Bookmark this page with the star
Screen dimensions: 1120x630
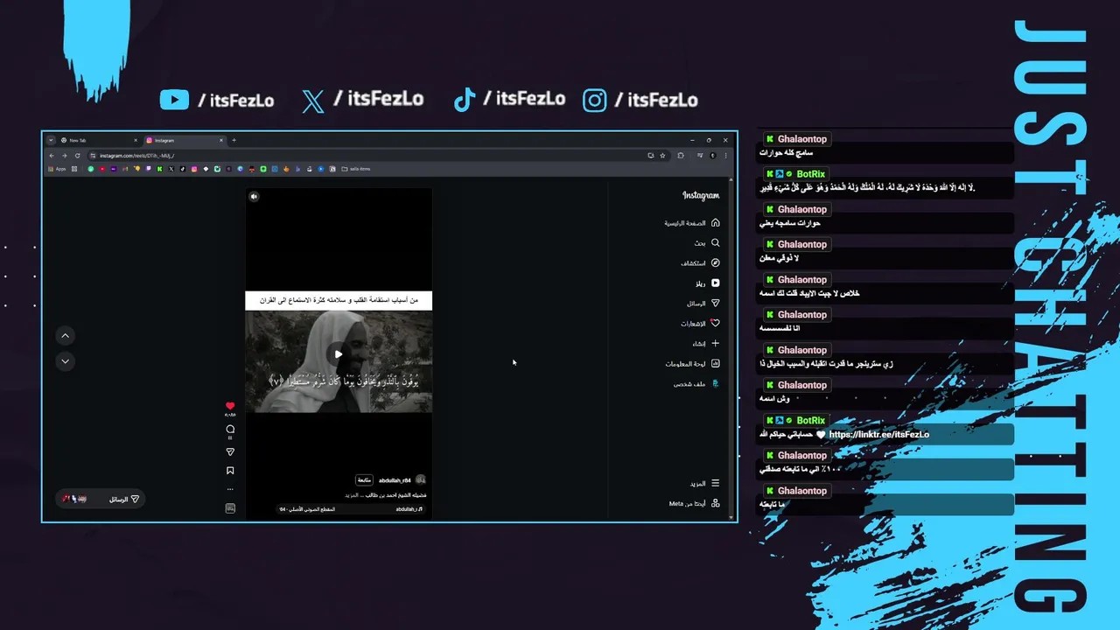coord(662,156)
